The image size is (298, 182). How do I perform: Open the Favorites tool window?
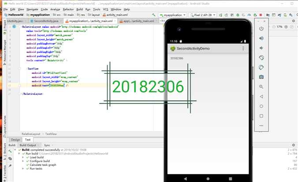click(x=4, y=173)
